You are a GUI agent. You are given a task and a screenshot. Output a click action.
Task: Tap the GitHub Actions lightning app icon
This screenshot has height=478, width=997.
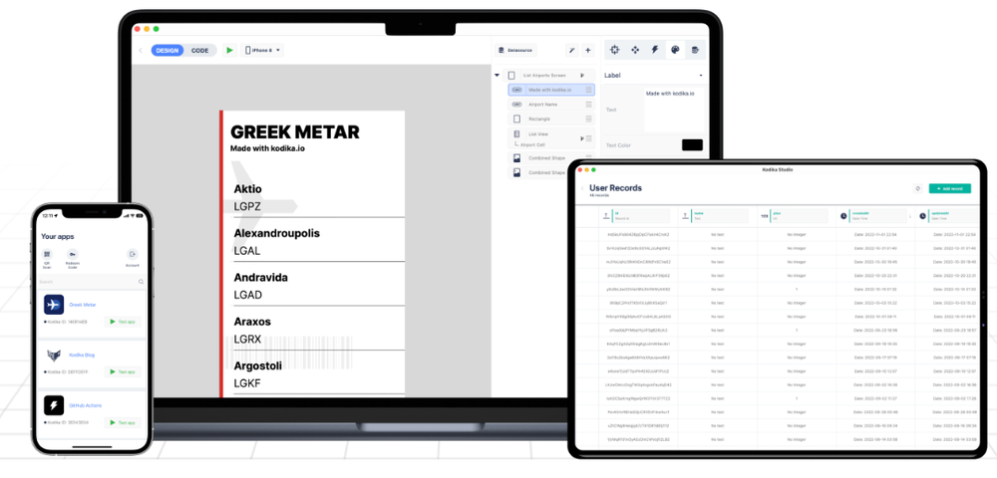pos(54,405)
